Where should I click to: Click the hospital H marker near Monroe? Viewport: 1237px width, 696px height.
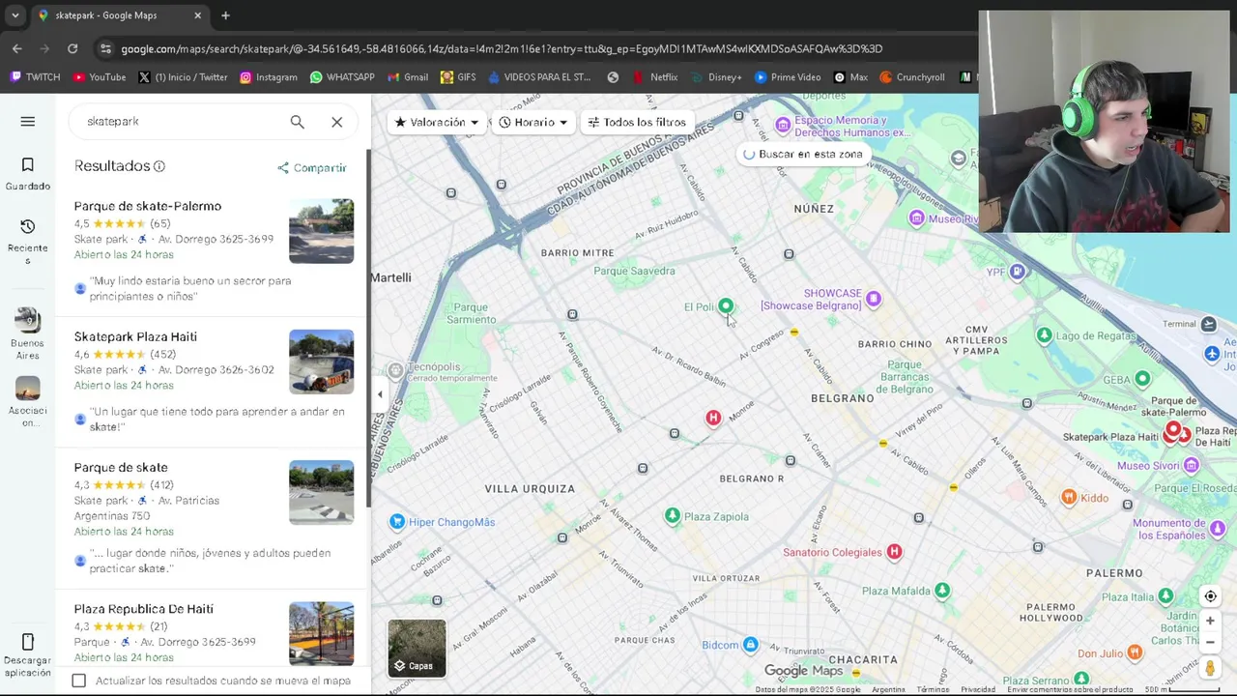pos(713,418)
